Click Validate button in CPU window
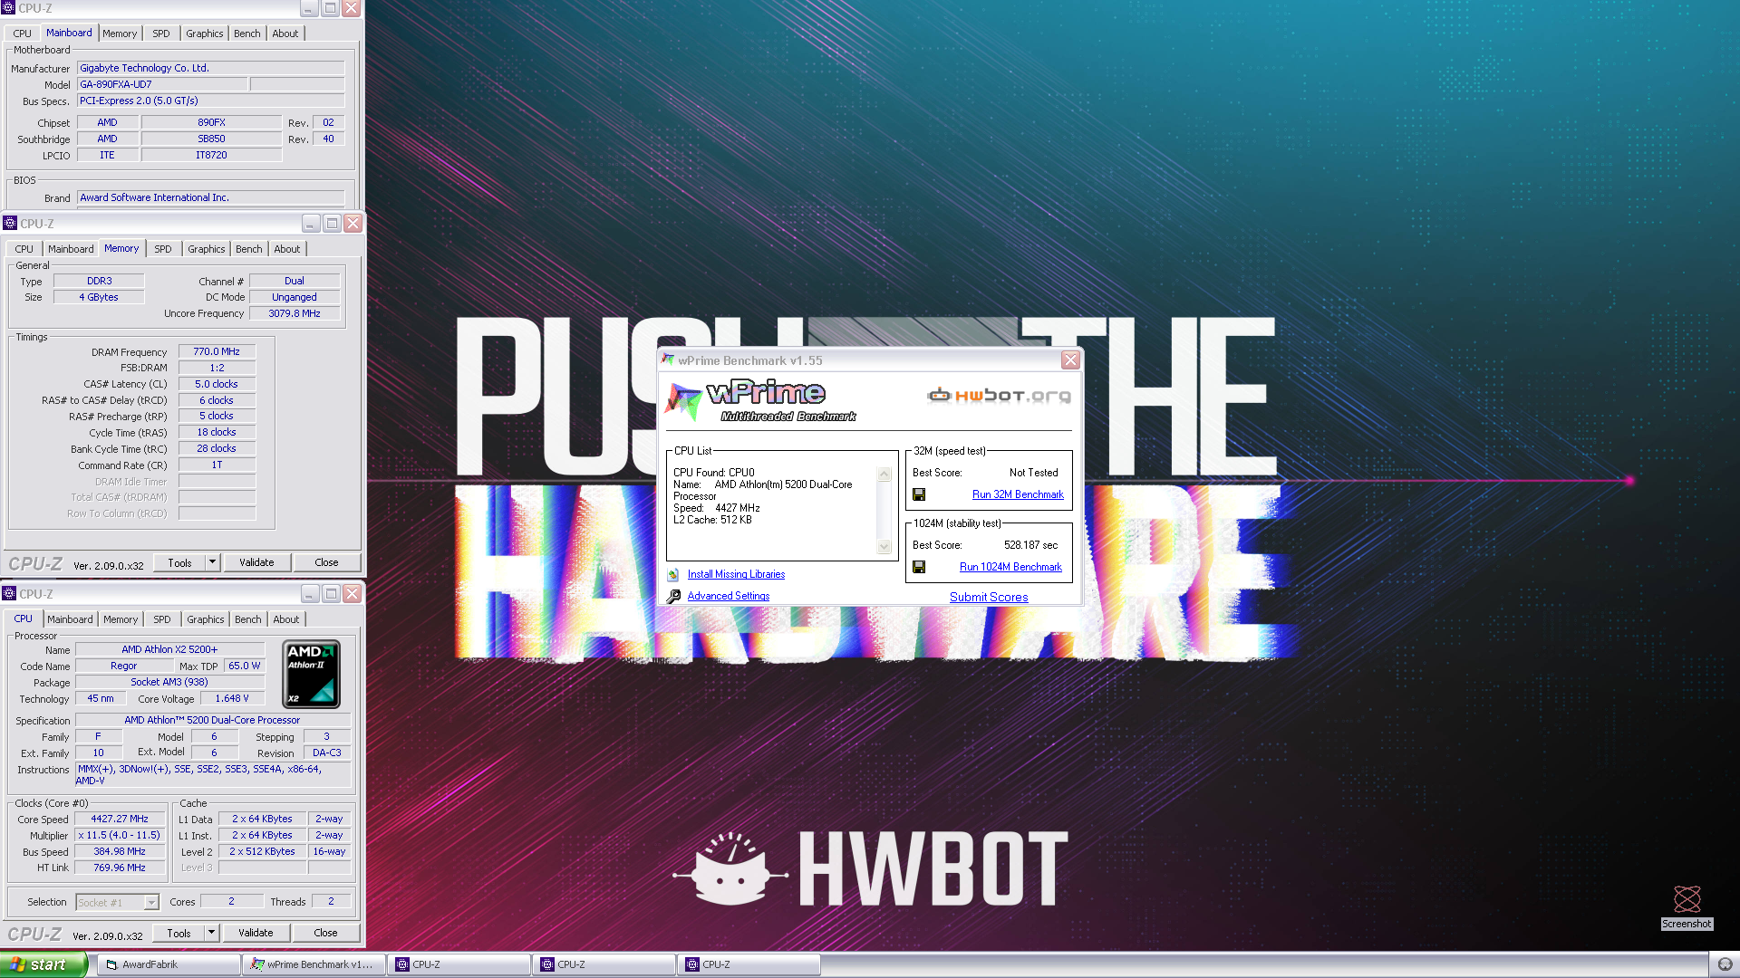 point(256,933)
